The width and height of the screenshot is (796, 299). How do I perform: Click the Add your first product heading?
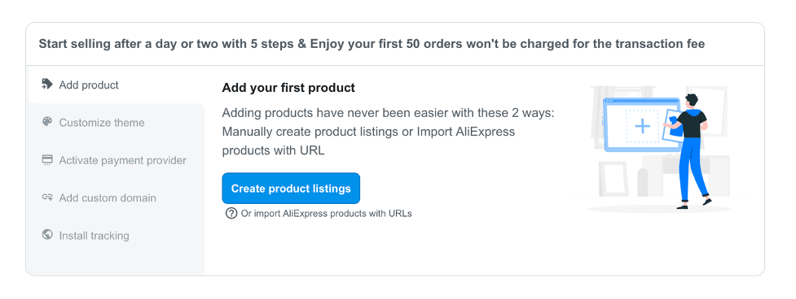pyautogui.click(x=288, y=88)
